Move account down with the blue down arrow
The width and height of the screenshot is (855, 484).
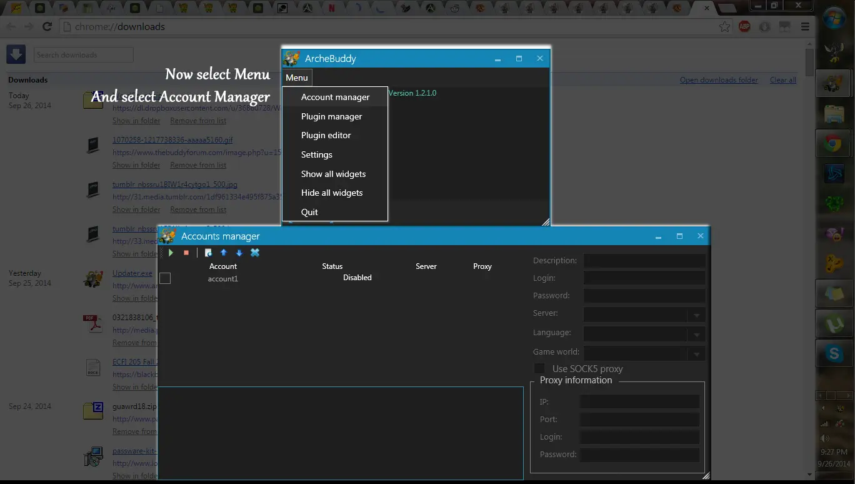pos(239,253)
